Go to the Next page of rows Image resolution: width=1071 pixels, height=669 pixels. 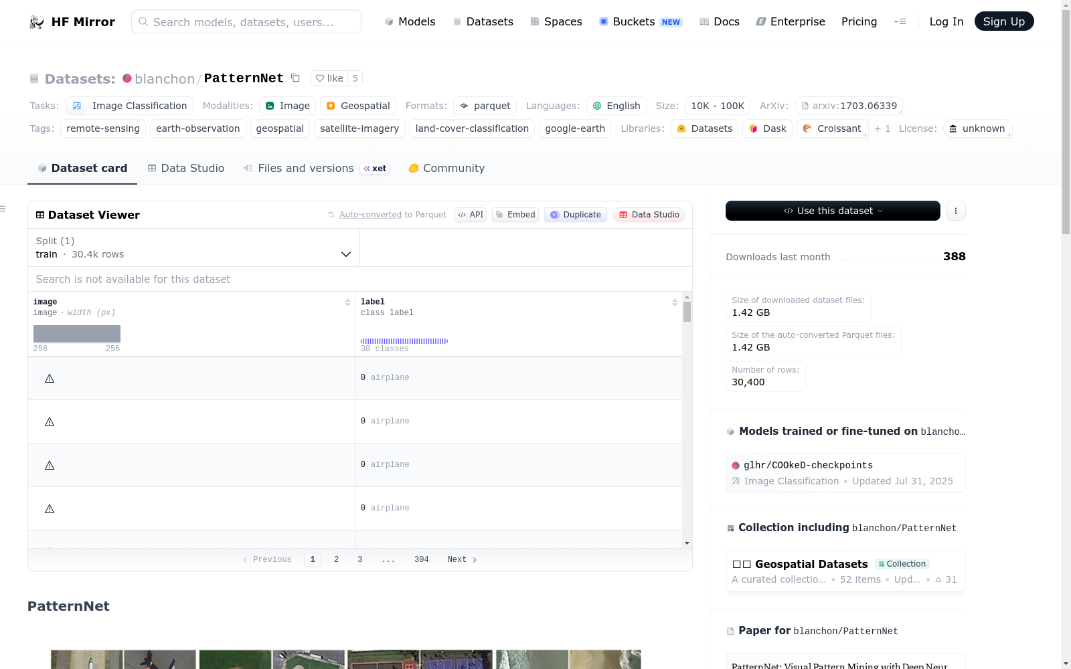pyautogui.click(x=462, y=559)
